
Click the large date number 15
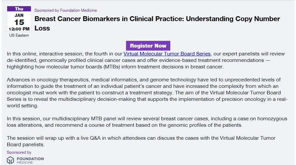point(19,22)
